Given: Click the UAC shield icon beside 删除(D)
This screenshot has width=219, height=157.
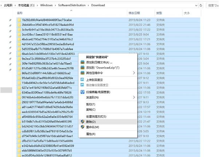Looking at the screenshot, I should [x=82, y=122].
